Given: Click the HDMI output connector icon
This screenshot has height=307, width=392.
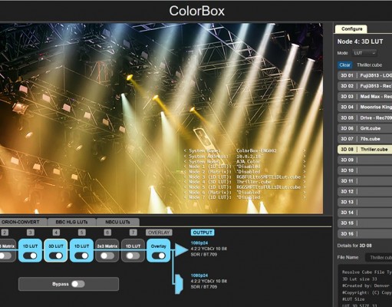Looking at the screenshot, I should [179, 284].
